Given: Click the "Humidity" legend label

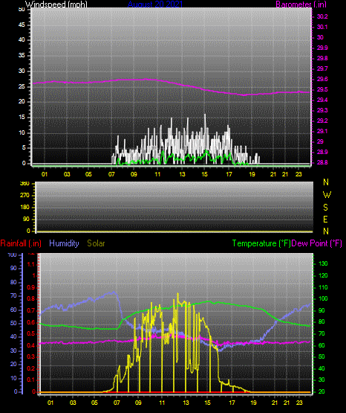Looking at the screenshot, I should coord(64,243).
